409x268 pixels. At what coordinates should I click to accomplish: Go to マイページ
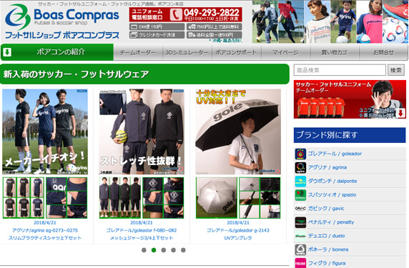(x=285, y=52)
